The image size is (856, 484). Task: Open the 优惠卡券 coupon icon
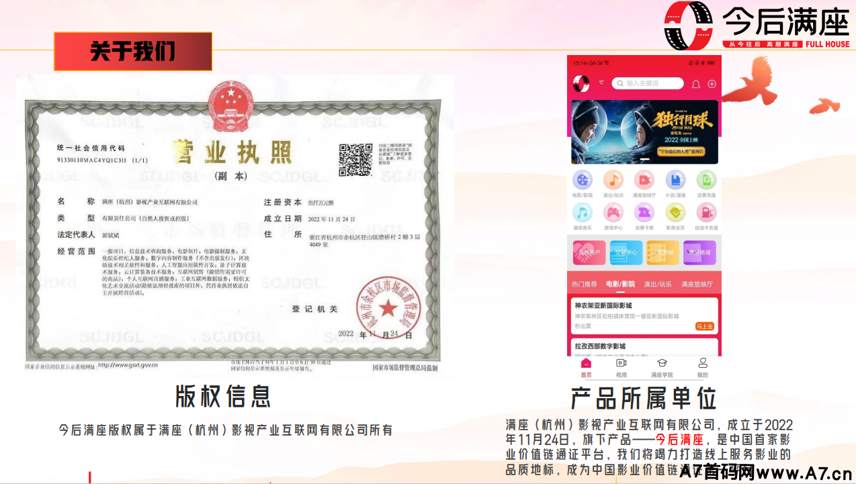(x=644, y=213)
